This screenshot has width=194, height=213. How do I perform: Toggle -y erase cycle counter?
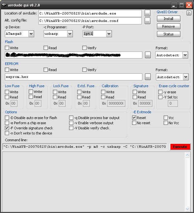160,92
